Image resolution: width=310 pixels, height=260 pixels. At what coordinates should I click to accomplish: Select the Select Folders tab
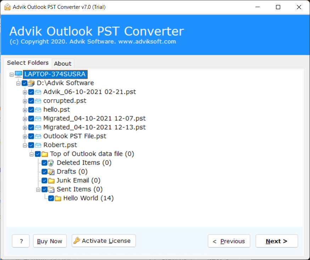(x=28, y=63)
